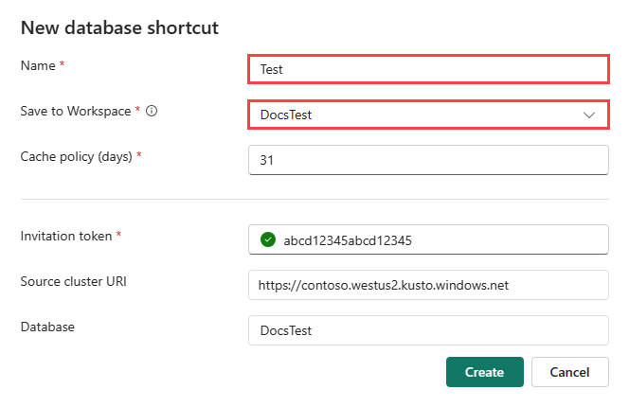The height and width of the screenshot is (407, 629).
Task: Click the Database label text
Action: click(x=47, y=327)
